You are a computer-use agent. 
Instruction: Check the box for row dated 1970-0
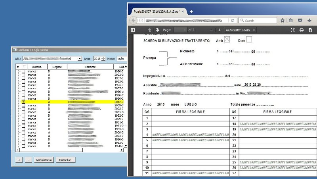(23, 146)
